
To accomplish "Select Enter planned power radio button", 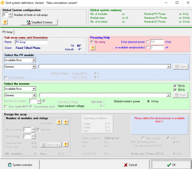I will tap(148, 42).
